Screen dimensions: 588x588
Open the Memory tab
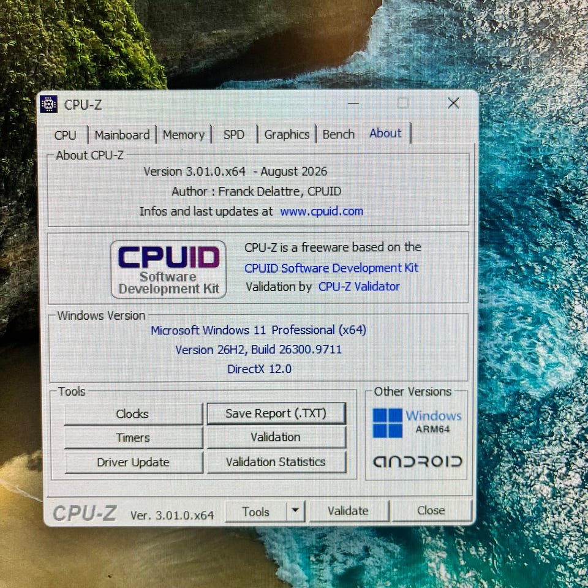coord(184,135)
